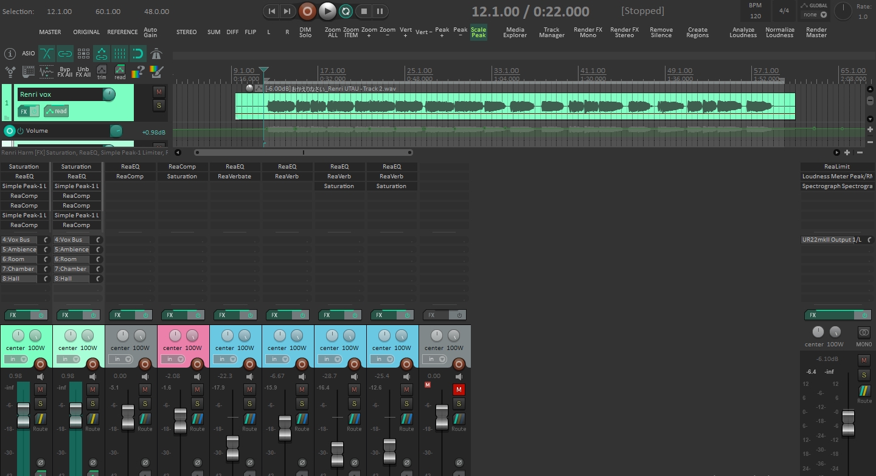Open input dropdown on muted mixer channel
This screenshot has width=876, height=476.
coord(434,359)
